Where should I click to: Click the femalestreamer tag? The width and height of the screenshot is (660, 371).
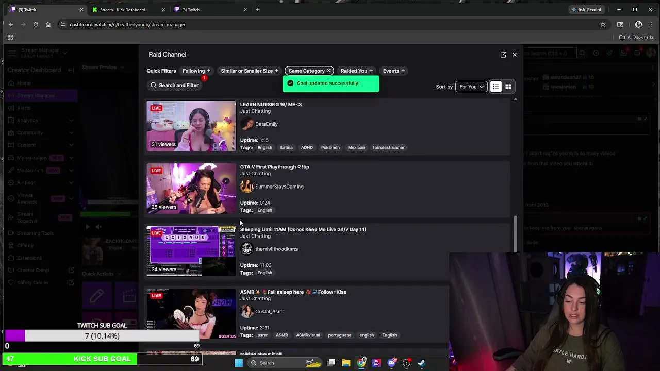[x=389, y=148]
